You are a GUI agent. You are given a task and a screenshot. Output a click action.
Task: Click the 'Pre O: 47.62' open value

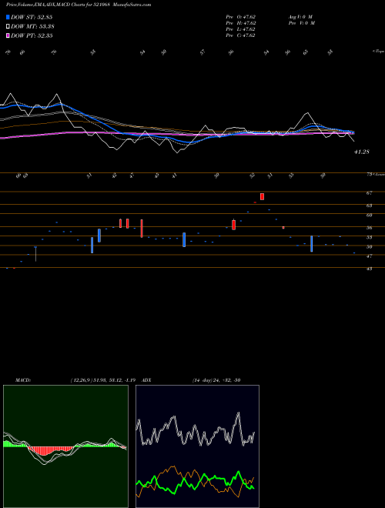[x=241, y=16]
